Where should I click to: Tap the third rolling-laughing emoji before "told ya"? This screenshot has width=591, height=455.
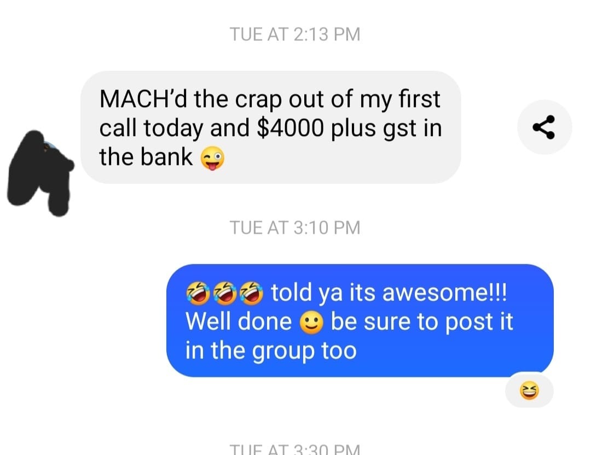coord(252,293)
